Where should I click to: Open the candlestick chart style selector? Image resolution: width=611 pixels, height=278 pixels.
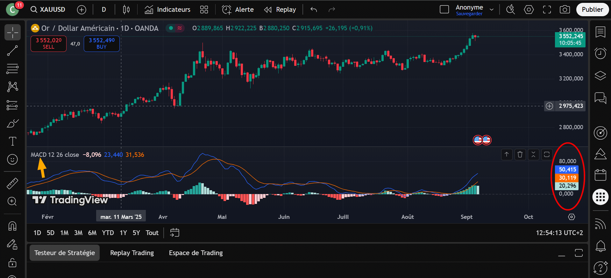click(126, 10)
